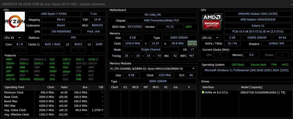Click the 1.2750 V VID value
Image resolution: width=293 pixels, height=119 pixels.
98,110
